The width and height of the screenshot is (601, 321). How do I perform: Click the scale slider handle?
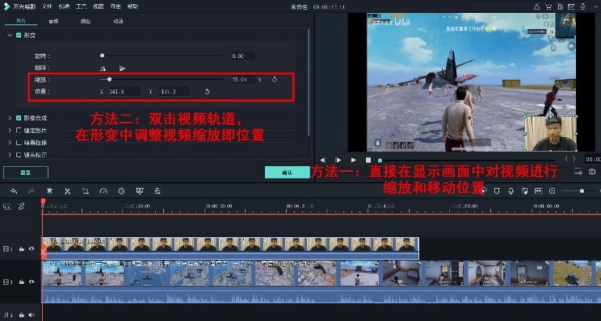coord(110,79)
